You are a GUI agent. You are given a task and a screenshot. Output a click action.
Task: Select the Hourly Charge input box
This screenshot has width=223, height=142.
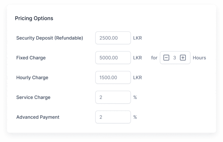(x=113, y=78)
